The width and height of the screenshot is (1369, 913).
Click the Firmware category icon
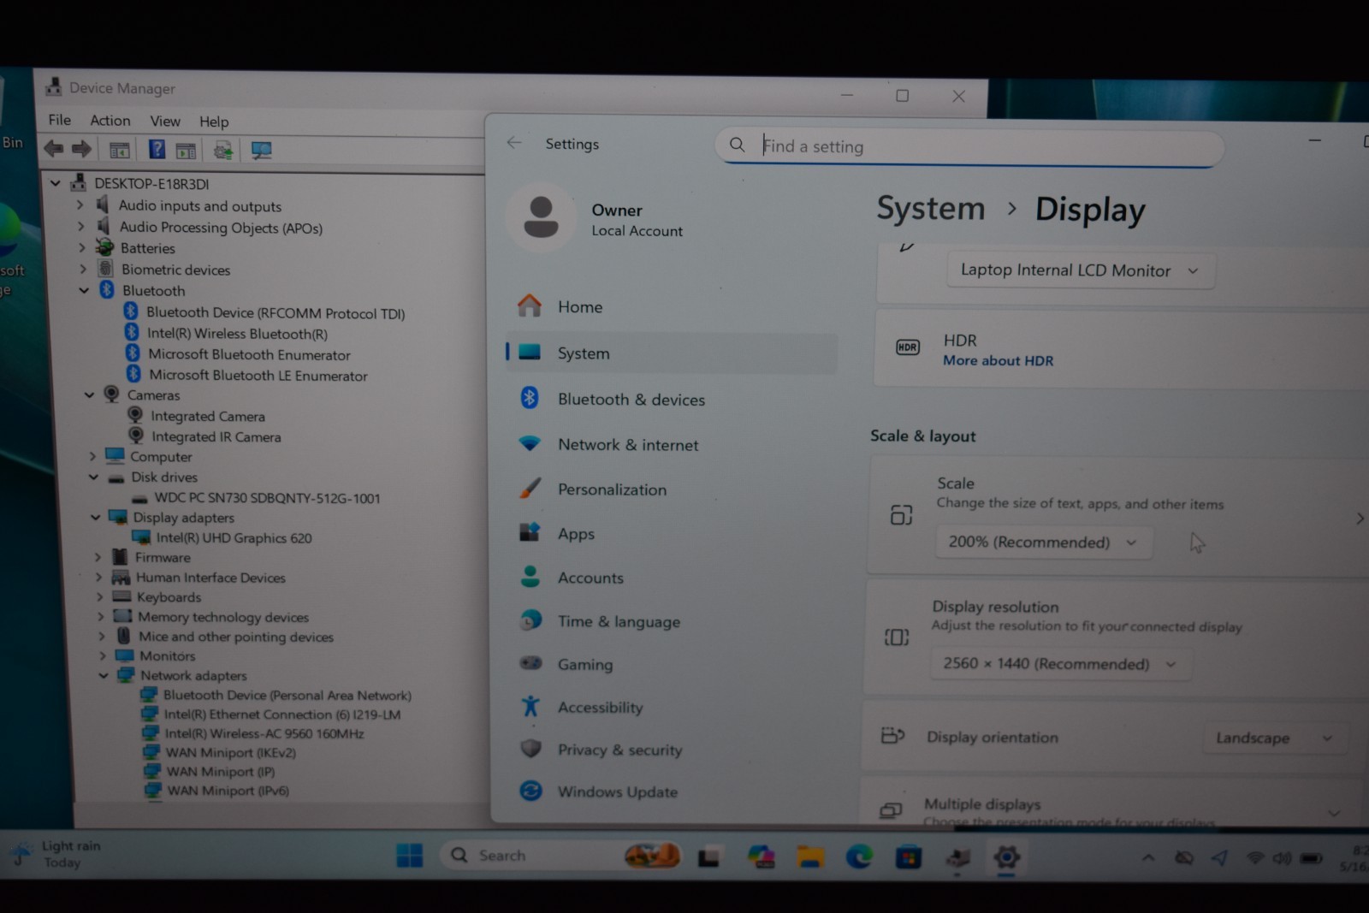[x=120, y=557]
